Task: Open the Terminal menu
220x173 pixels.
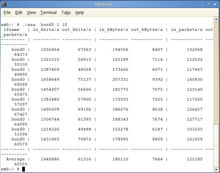Action: point(48,13)
